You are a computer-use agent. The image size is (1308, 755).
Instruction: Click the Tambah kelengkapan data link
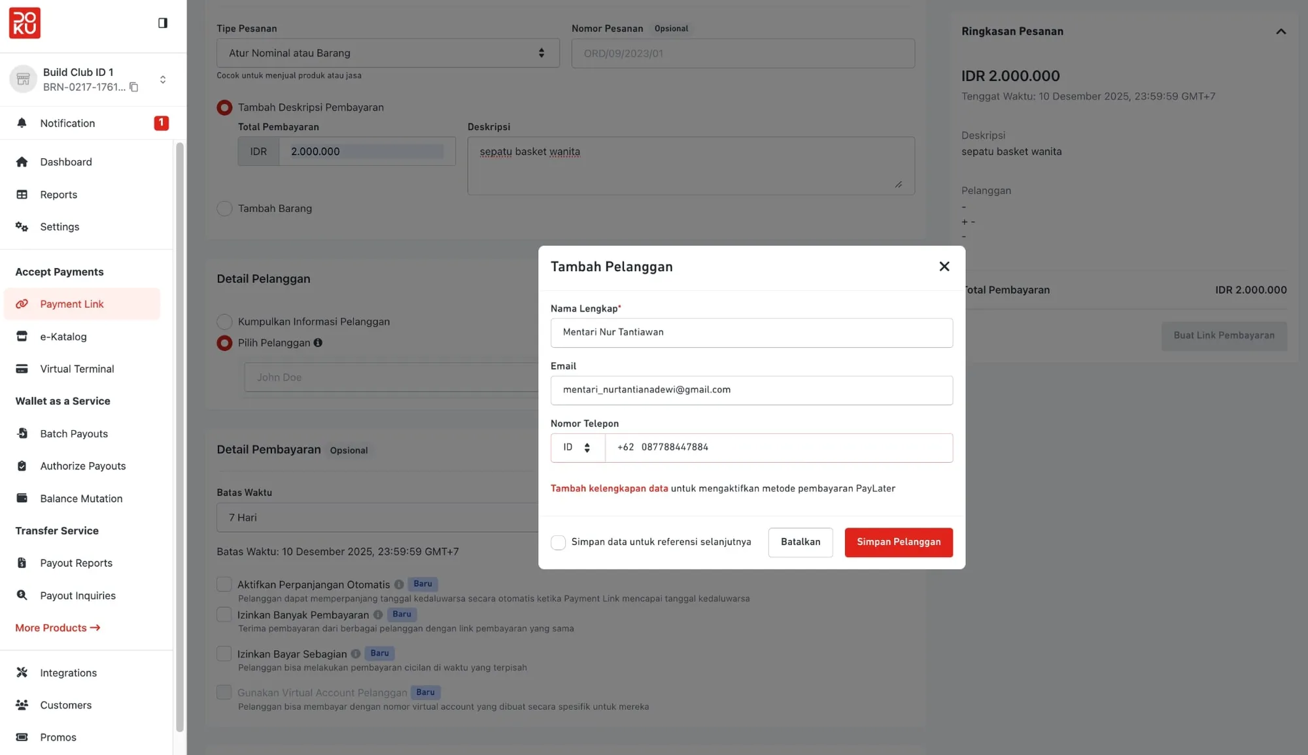click(x=609, y=488)
